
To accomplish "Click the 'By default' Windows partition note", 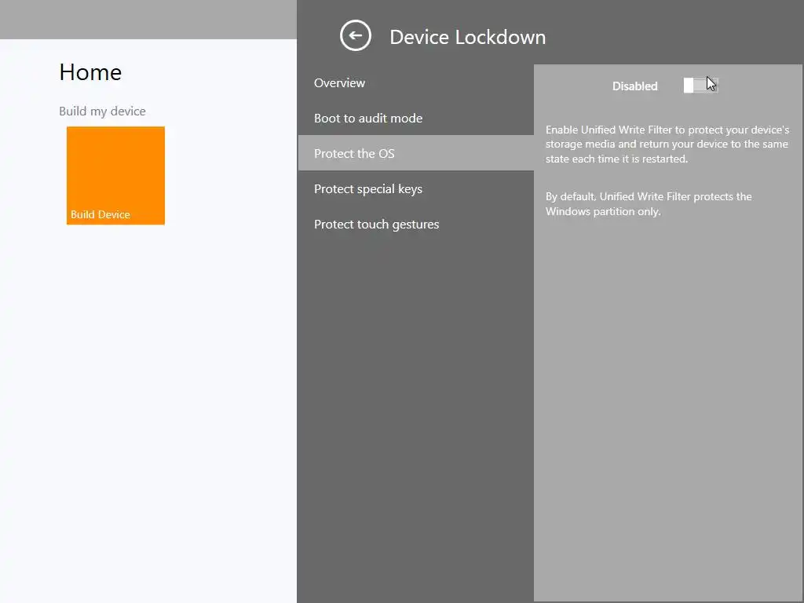I will (x=649, y=204).
